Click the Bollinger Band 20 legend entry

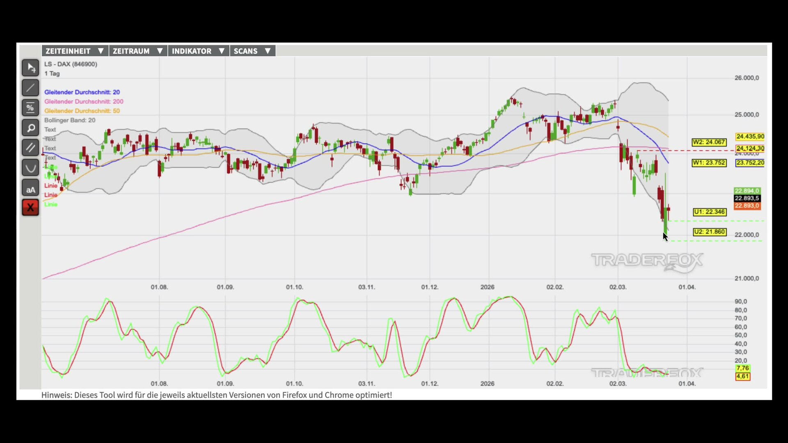click(x=70, y=120)
